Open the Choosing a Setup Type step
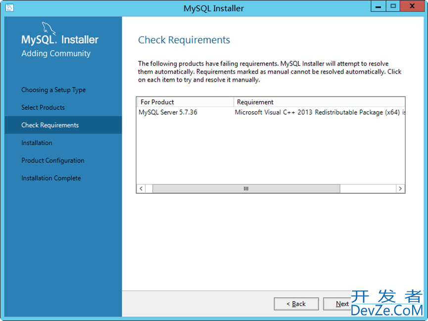Image resolution: width=428 pixels, height=321 pixels. coord(53,90)
